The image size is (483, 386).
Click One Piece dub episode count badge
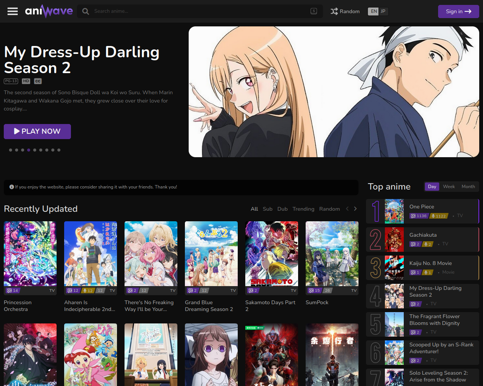(439, 216)
